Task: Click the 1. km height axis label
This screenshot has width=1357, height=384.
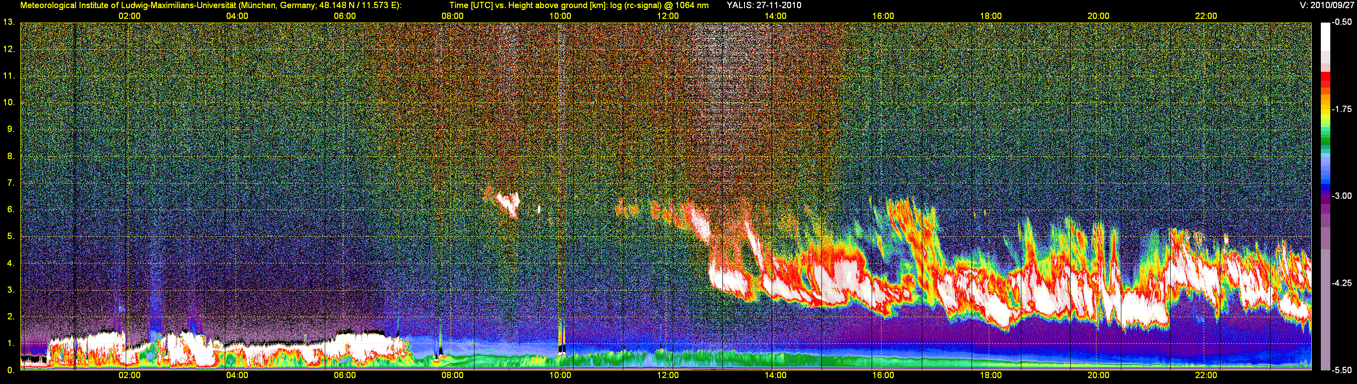Action: (11, 343)
